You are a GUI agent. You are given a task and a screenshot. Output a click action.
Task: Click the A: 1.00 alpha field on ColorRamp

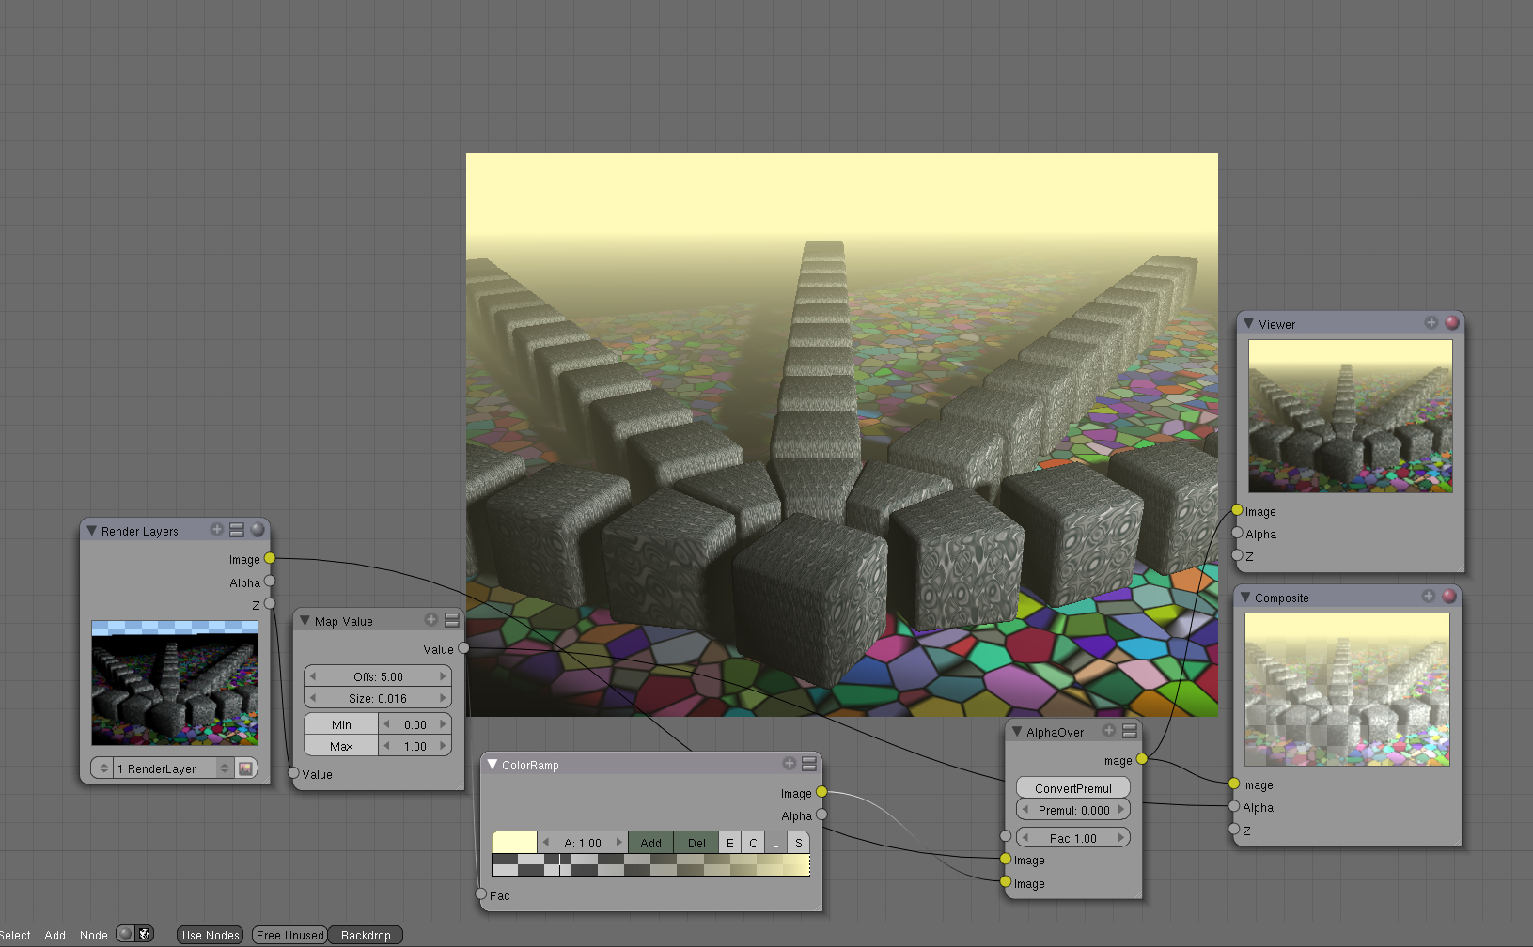583,843
